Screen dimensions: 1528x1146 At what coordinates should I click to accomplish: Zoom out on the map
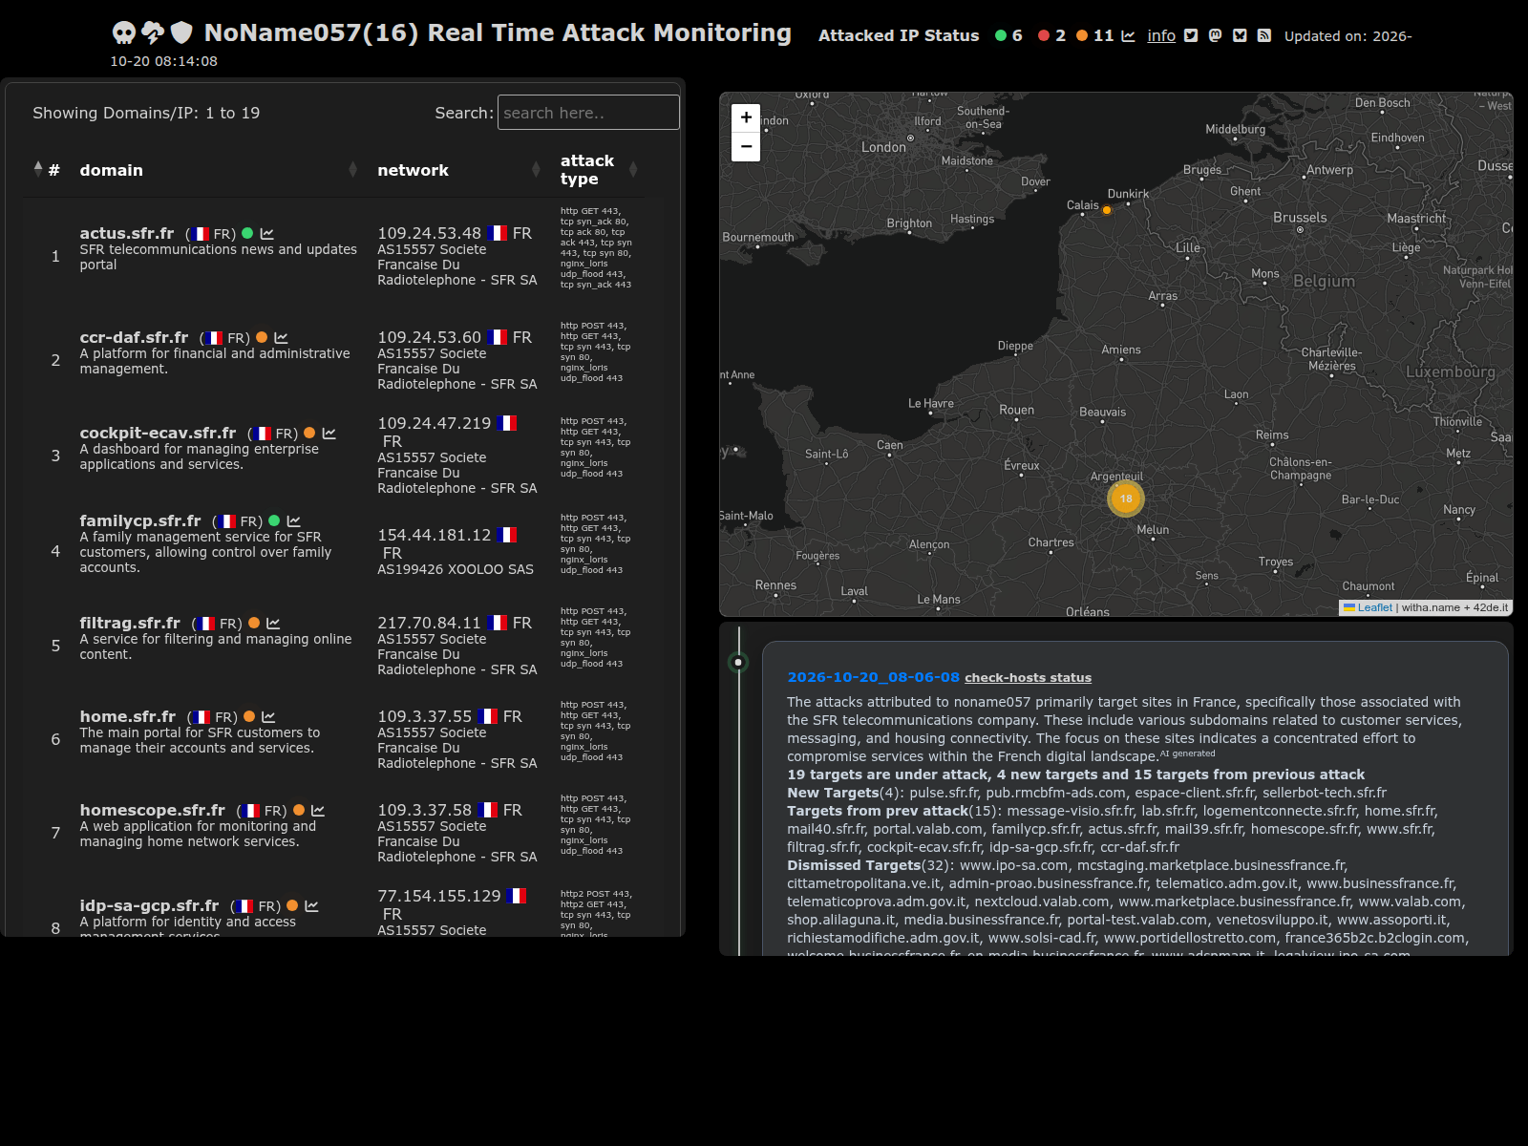pyautogui.click(x=746, y=147)
